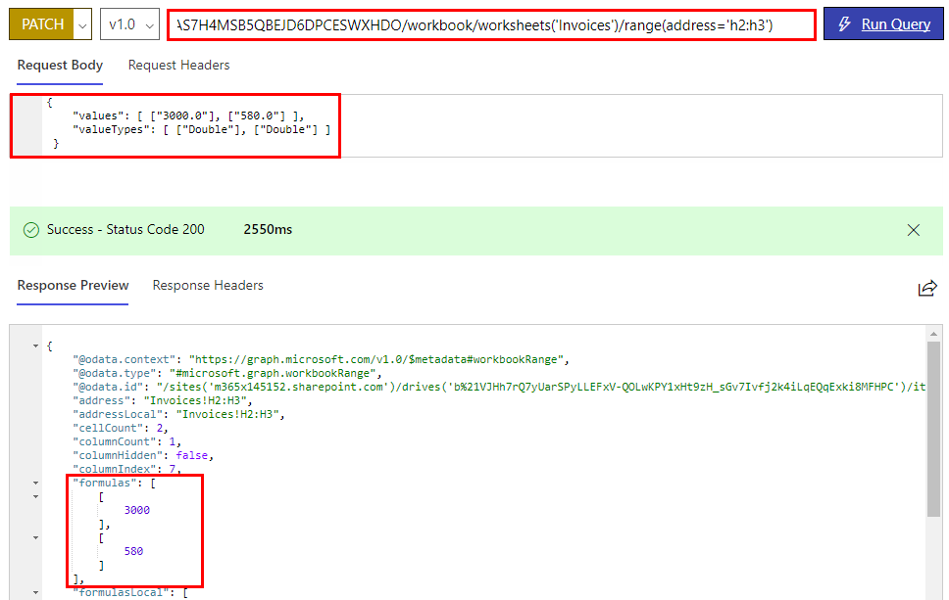Image resolution: width=949 pixels, height=600 pixels.
Task: Click the Run Query button
Action: [x=883, y=24]
